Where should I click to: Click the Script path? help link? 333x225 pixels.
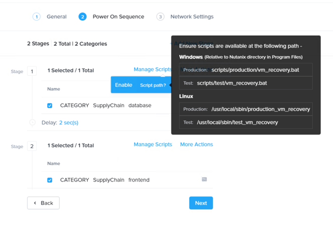pyautogui.click(x=153, y=85)
